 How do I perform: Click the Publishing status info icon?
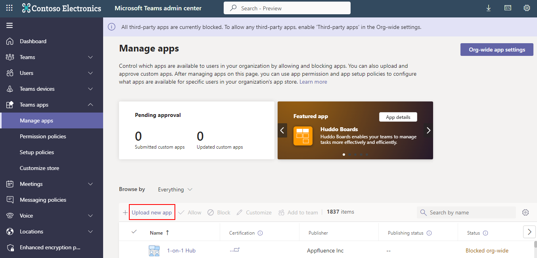pyautogui.click(x=429, y=233)
